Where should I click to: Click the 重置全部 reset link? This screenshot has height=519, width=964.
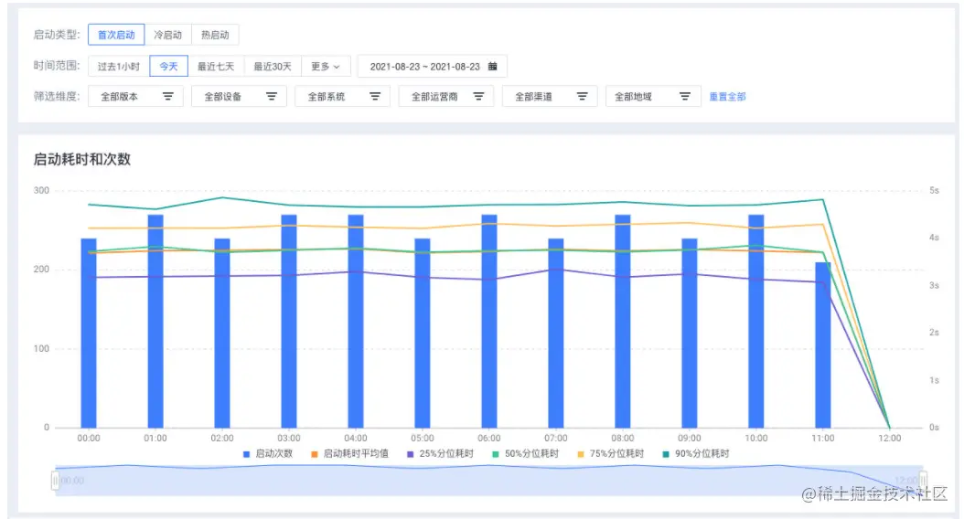click(x=727, y=97)
